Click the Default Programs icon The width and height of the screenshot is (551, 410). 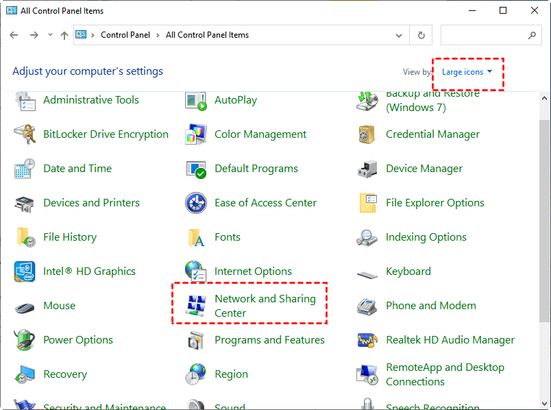click(x=196, y=169)
